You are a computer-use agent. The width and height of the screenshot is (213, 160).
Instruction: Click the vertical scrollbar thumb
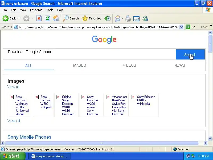click(x=210, y=44)
